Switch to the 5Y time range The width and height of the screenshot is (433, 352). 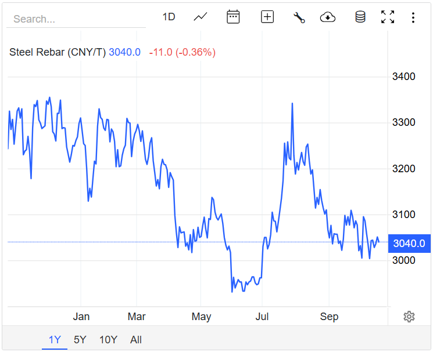click(80, 340)
